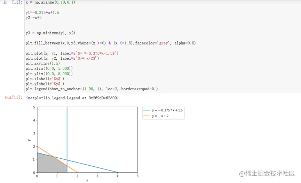
Task: Click the plt.legend code line
Action: tap(92, 89)
